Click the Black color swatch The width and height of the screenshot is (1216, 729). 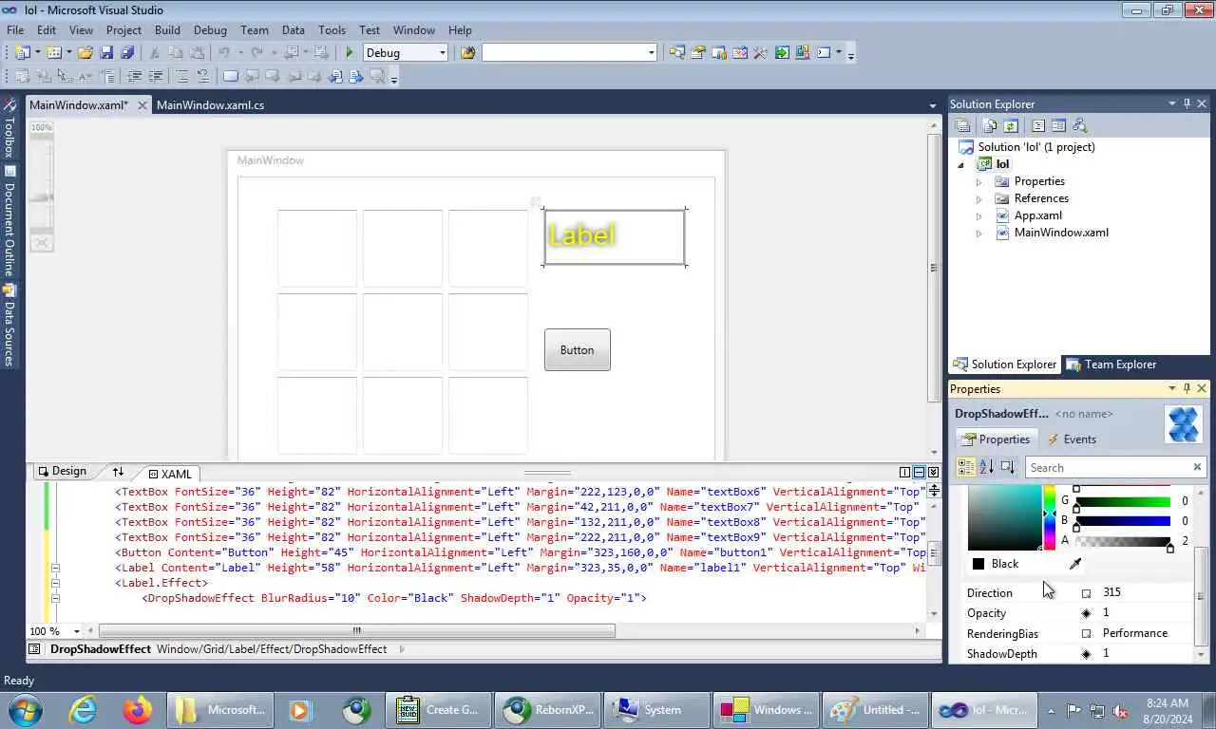(x=978, y=564)
